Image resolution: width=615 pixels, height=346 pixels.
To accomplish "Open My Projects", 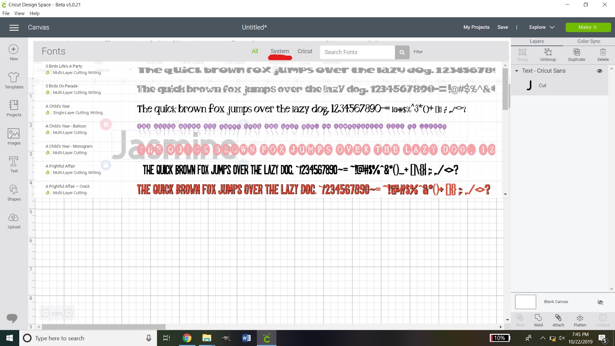I will pyautogui.click(x=476, y=27).
